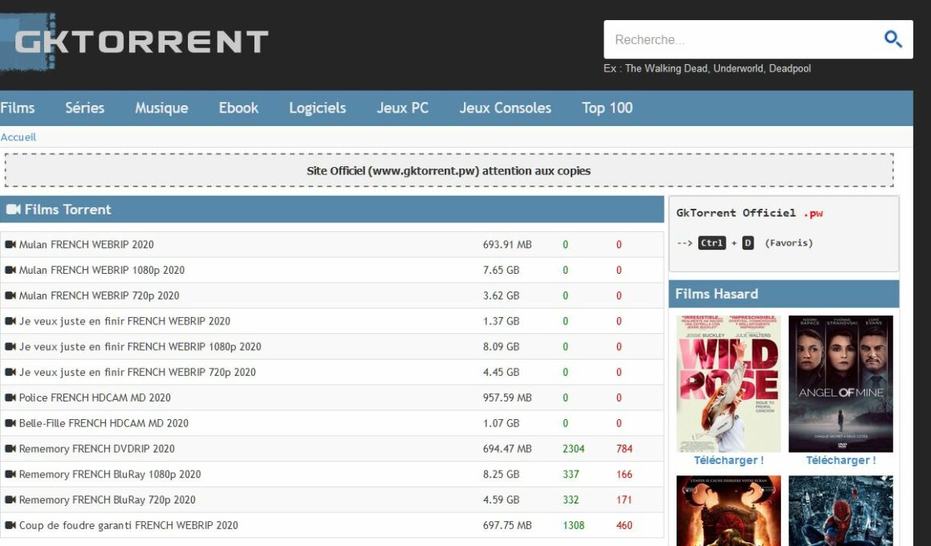Image resolution: width=931 pixels, height=546 pixels.
Task: Click the 2304 seeders count
Action: click(x=574, y=449)
